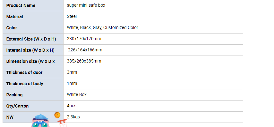Click the Internal size label
This screenshot has height=127, width=274.
click(30, 50)
